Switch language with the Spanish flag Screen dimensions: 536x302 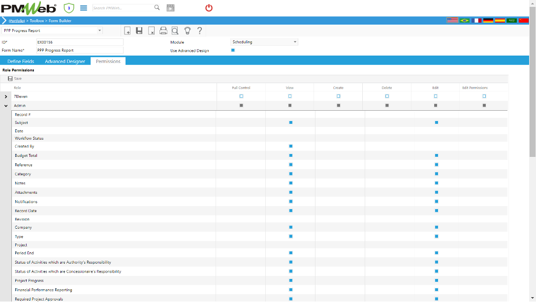[500, 21]
